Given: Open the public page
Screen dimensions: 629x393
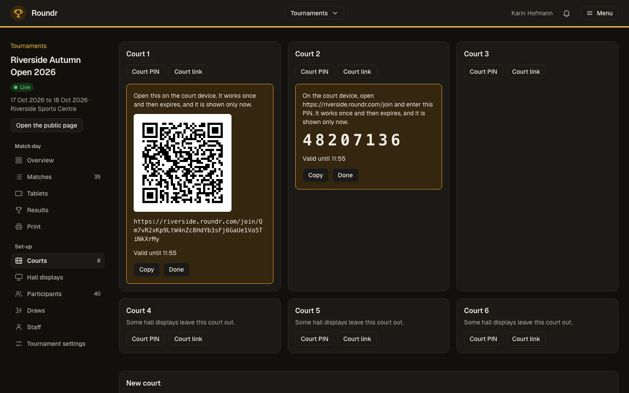Looking at the screenshot, I should click(47, 125).
